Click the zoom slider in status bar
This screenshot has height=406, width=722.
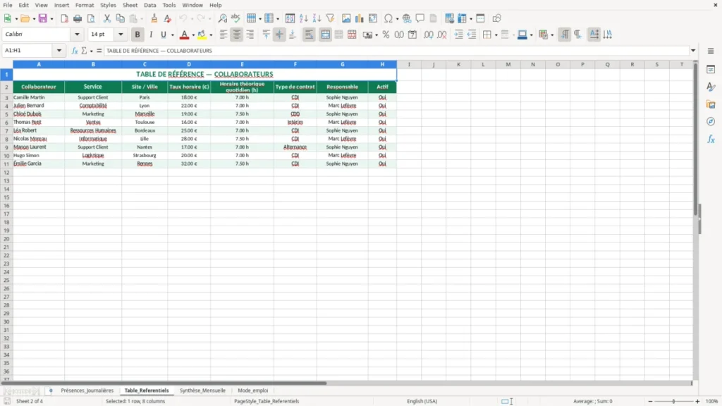click(x=673, y=401)
